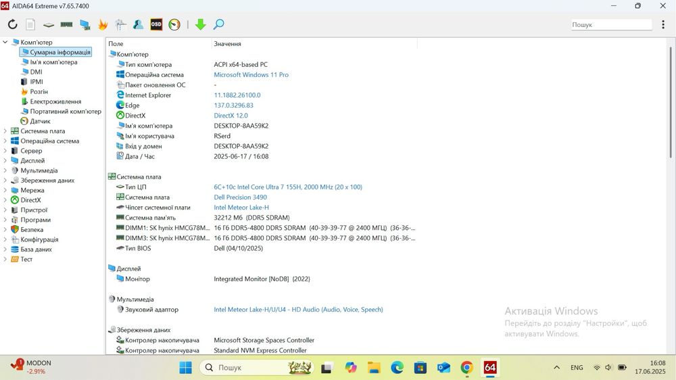
Task: Open the 137.0.3296.83 Edge version link
Action: pos(233,105)
